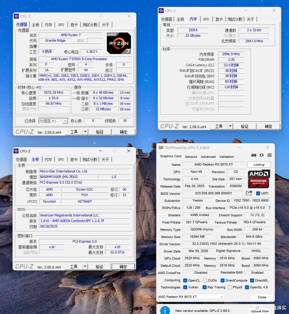289x314 pixels.
Task: Toggle the DirectML checkbox
Action: [x=252, y=280]
